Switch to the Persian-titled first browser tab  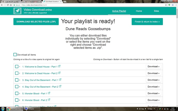click(11, 2)
